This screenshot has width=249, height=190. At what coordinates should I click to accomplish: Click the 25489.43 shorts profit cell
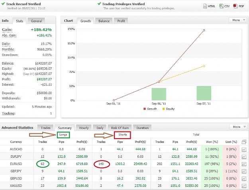pos(140,164)
